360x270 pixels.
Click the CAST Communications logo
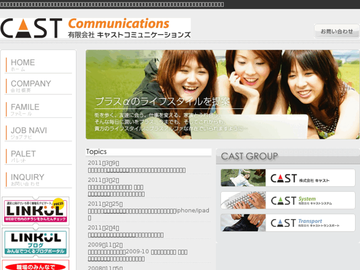pos(95,28)
